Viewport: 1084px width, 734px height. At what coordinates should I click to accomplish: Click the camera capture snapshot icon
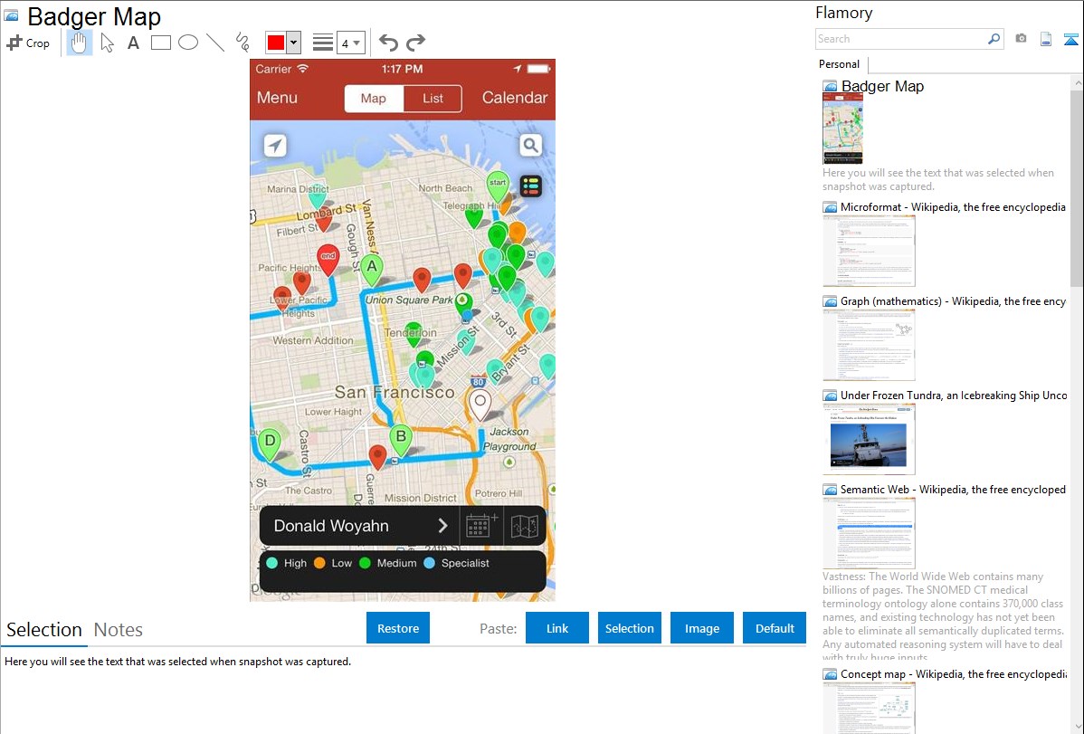[1021, 39]
